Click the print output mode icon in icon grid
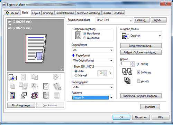173x125 pixels. point(12,77)
